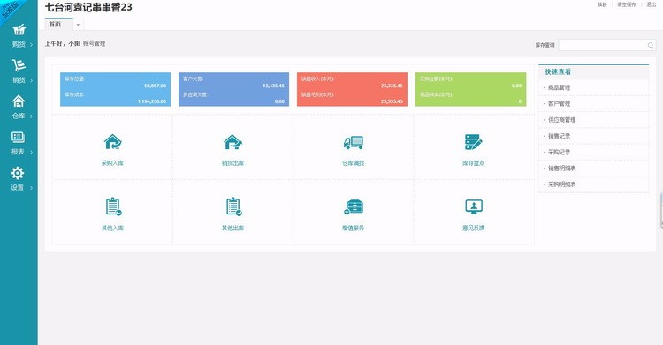
Task: Click the 换肤 skin link
Action: coord(602,4)
